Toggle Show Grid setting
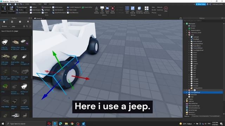Viewport: 225px width, 126px height. (127, 10)
